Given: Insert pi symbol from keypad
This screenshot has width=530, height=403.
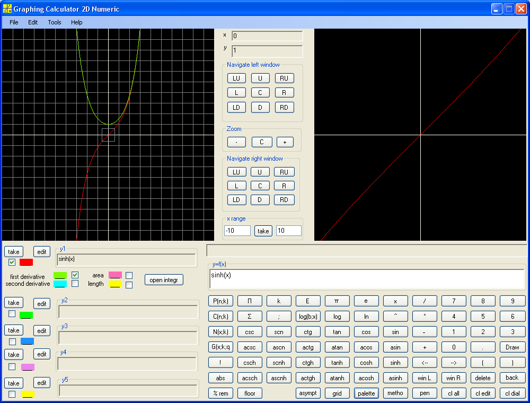Looking at the screenshot, I should (337, 301).
